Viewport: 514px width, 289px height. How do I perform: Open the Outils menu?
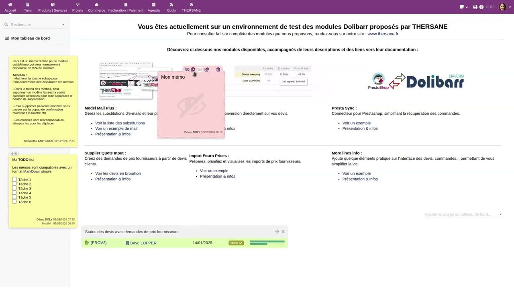coord(171,7)
